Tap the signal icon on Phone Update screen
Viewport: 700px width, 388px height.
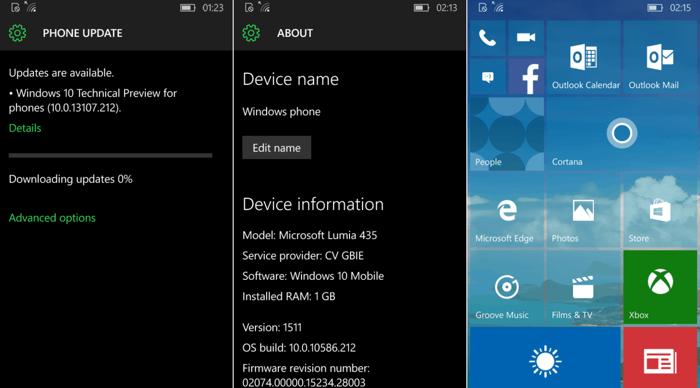pos(30,7)
